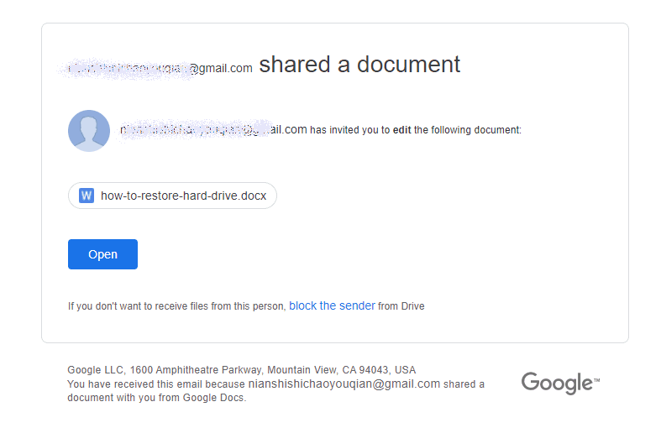Open the how-to-restore-hard-drive.docx file chip
The height and width of the screenshot is (428, 661).
[x=182, y=196]
